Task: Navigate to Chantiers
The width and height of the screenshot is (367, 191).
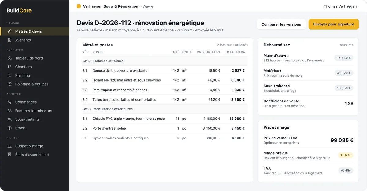Action: (35, 67)
